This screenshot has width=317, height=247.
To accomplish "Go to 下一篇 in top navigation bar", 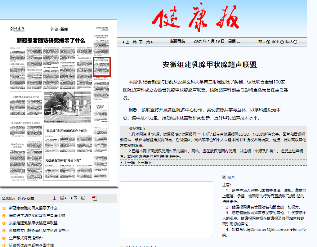I will pos(145,42).
